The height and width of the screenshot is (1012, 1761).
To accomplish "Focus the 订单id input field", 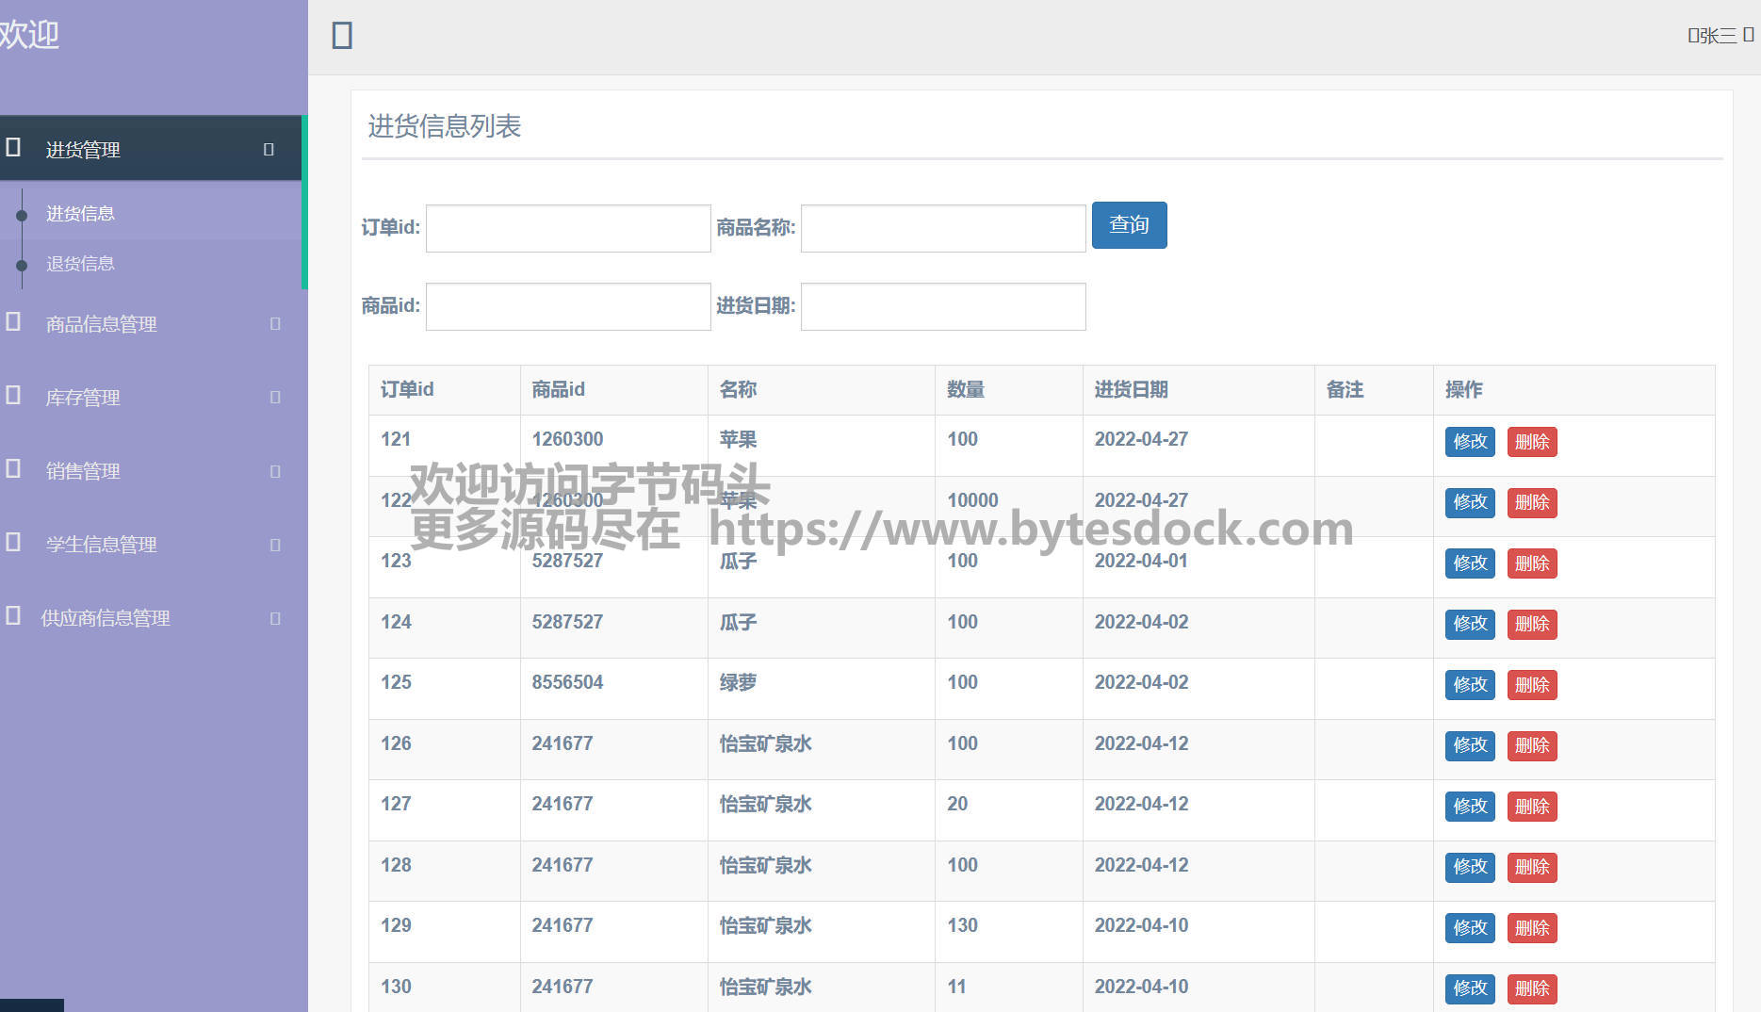I will pos(568,228).
